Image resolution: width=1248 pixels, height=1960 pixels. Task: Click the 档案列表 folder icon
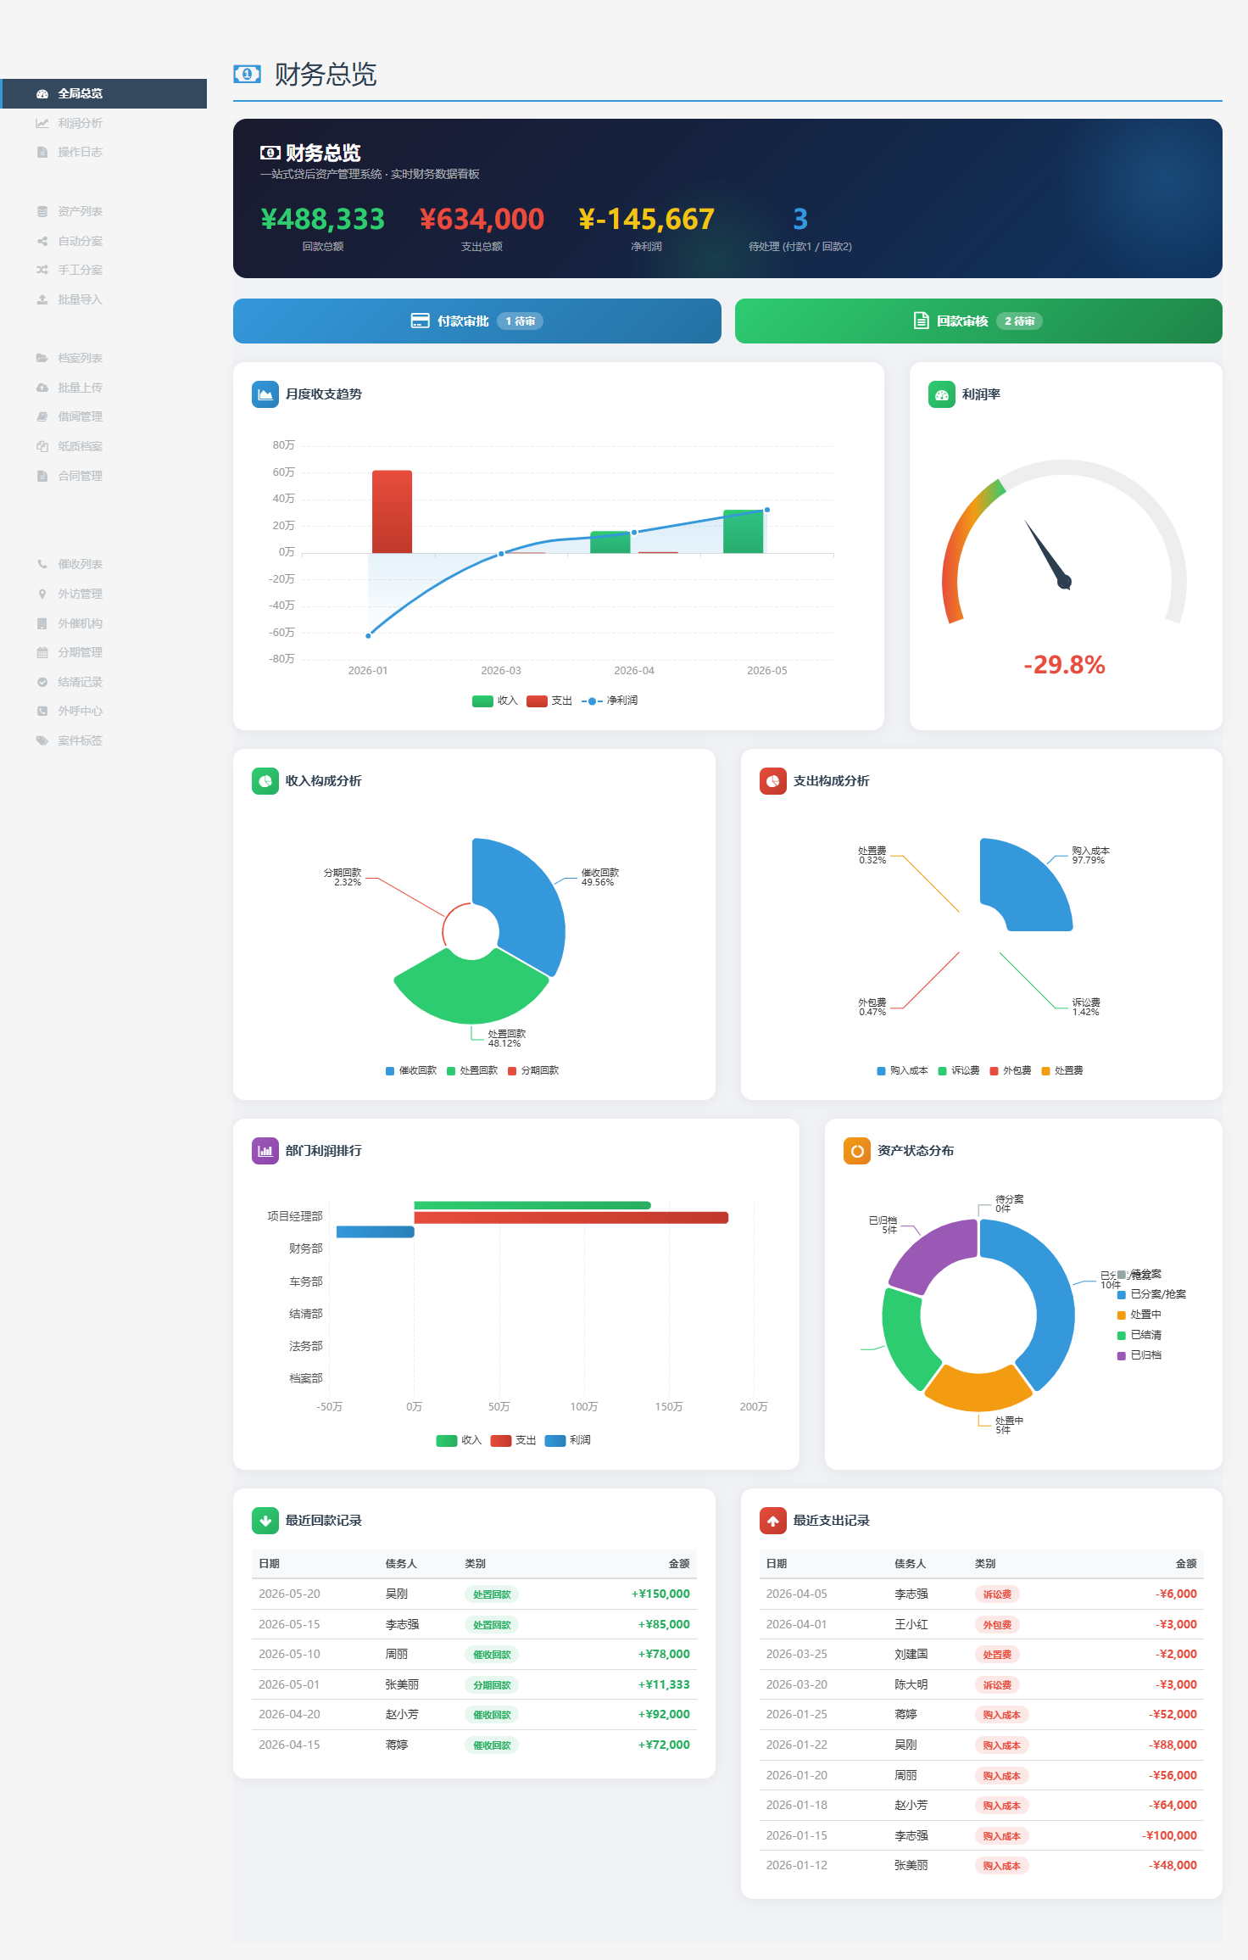click(x=42, y=358)
